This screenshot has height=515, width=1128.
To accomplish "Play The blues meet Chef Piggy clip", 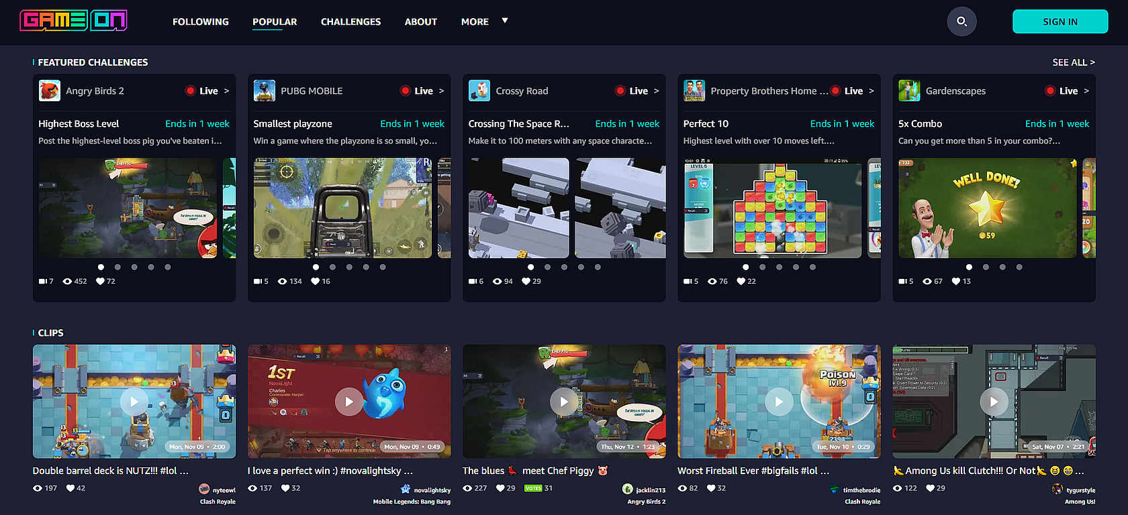I will point(564,402).
